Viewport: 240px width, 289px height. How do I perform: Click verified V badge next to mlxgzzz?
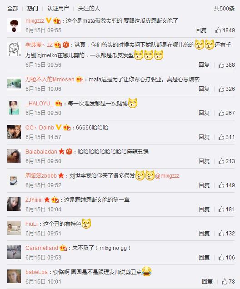click(x=48, y=20)
